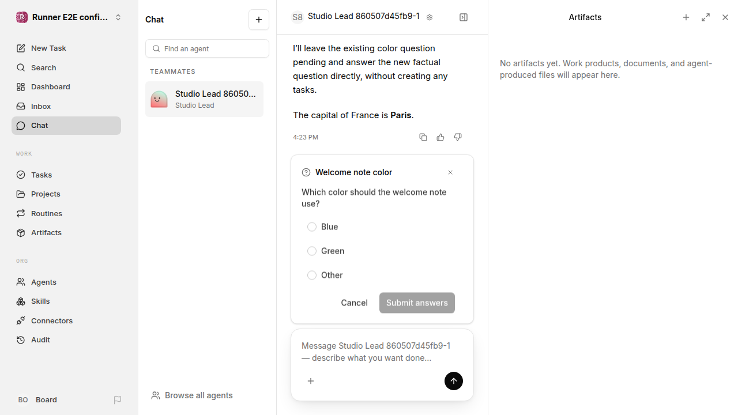Expand the Artifacts panel to fullscreen

coord(706,17)
